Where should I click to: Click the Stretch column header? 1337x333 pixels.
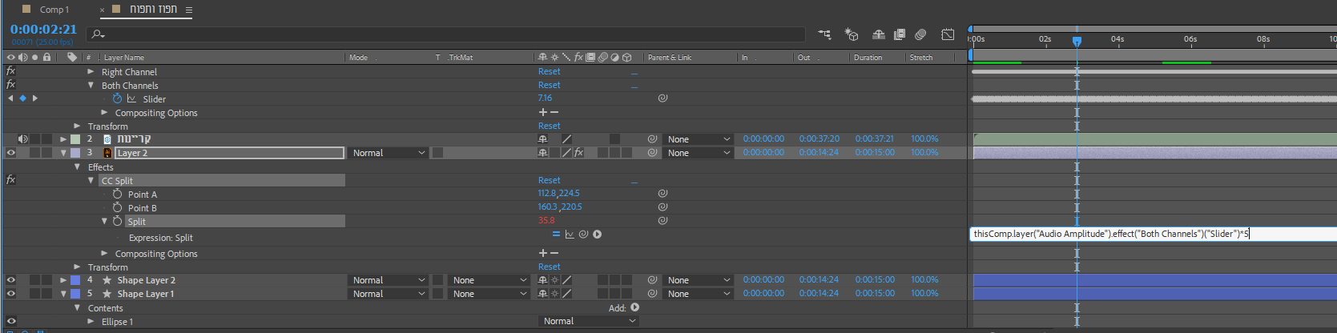pyautogui.click(x=921, y=58)
